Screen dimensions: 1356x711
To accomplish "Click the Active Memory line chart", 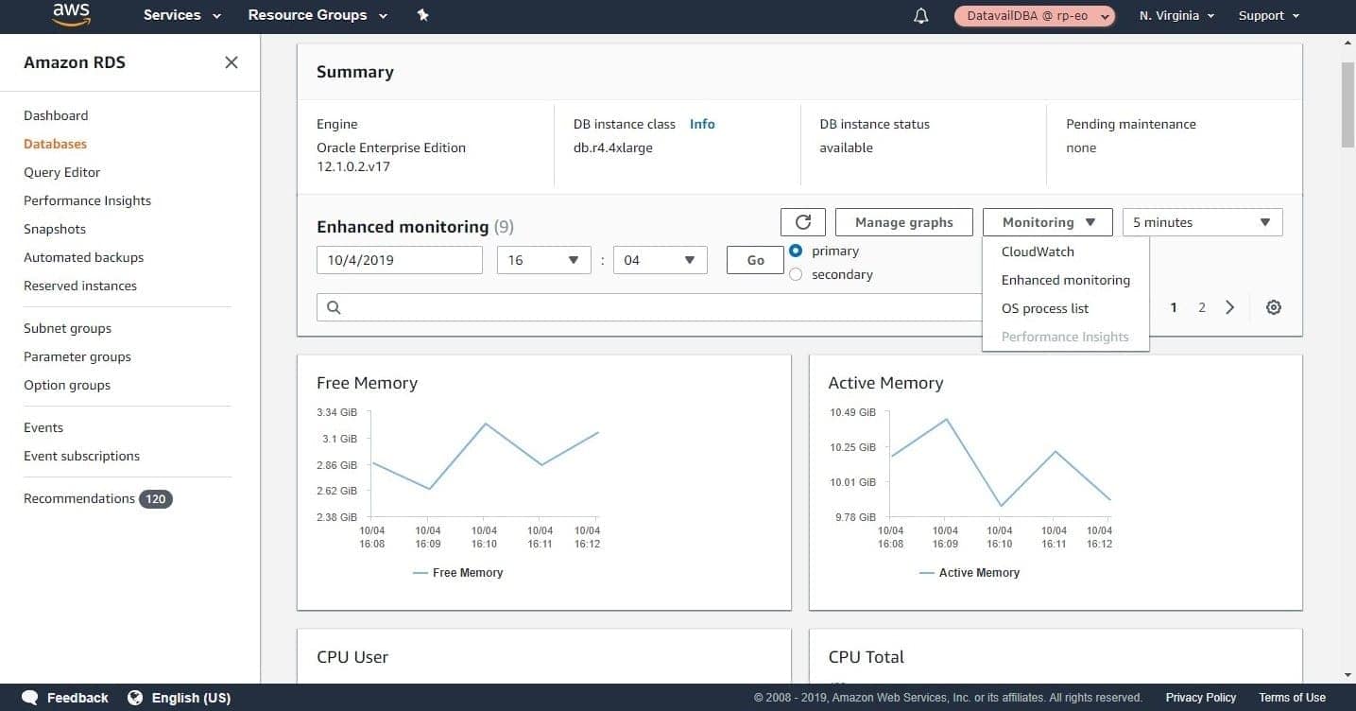I will point(1000,463).
